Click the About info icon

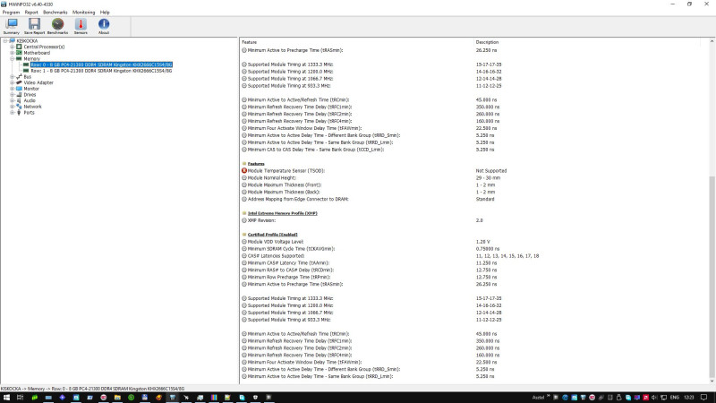(x=104, y=26)
